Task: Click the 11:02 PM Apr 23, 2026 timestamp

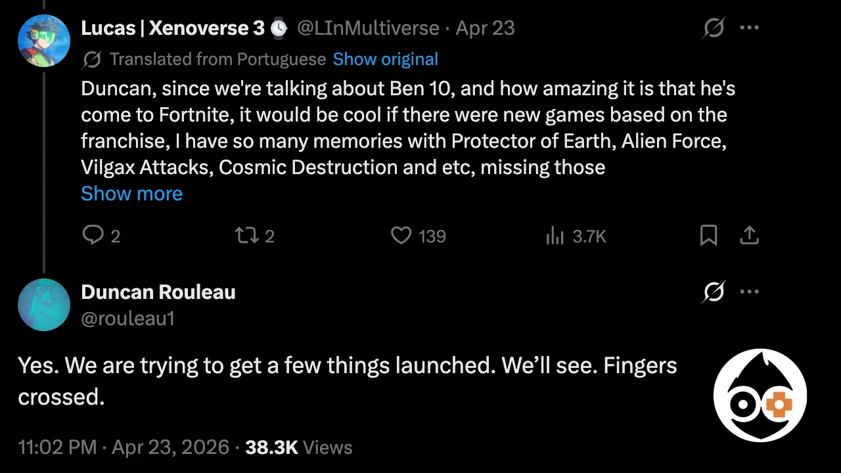Action: pos(124,447)
